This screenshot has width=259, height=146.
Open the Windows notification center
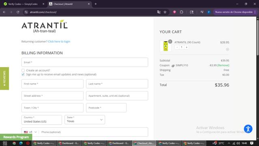[252, 143]
